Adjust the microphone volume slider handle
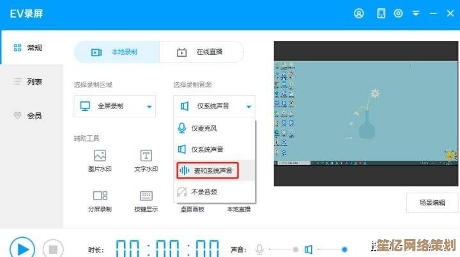Viewport: 460px width, 257px height. tap(295, 249)
